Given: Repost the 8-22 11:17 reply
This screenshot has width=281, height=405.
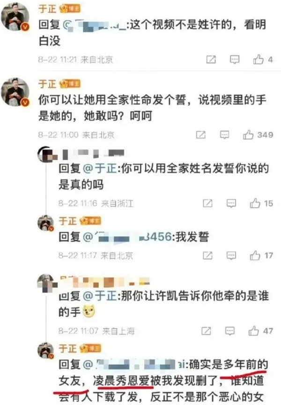Looking at the screenshot, I should click(208, 255).
